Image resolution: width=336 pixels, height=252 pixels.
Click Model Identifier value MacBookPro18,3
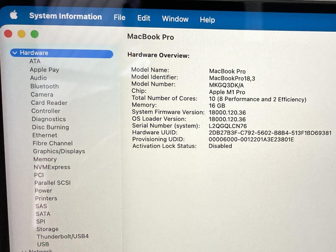[x=232, y=78]
